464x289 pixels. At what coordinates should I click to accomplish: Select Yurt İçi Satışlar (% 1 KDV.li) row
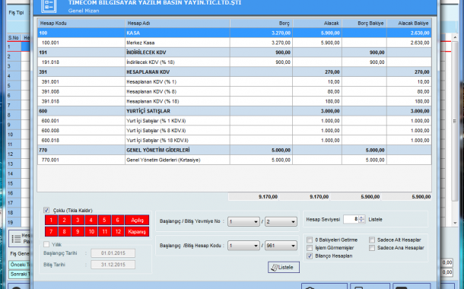[x=234, y=121]
